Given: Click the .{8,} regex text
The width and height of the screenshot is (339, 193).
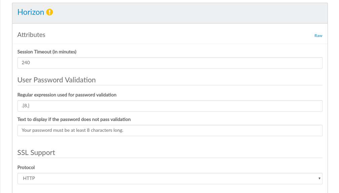Looking at the screenshot, I should [26, 106].
